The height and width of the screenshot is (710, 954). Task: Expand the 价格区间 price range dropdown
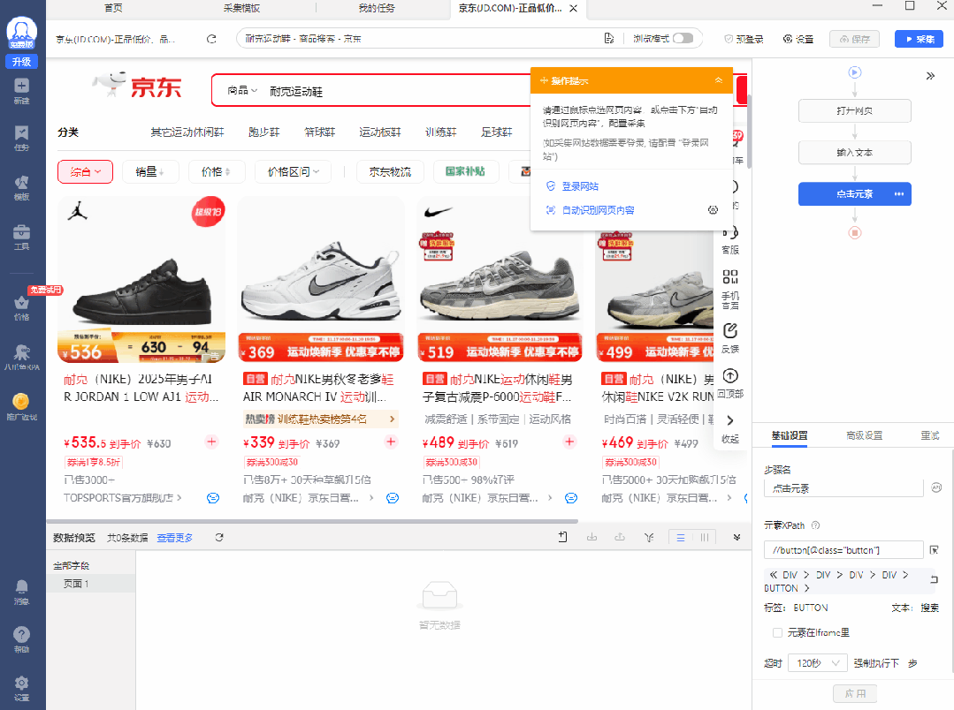click(x=294, y=171)
